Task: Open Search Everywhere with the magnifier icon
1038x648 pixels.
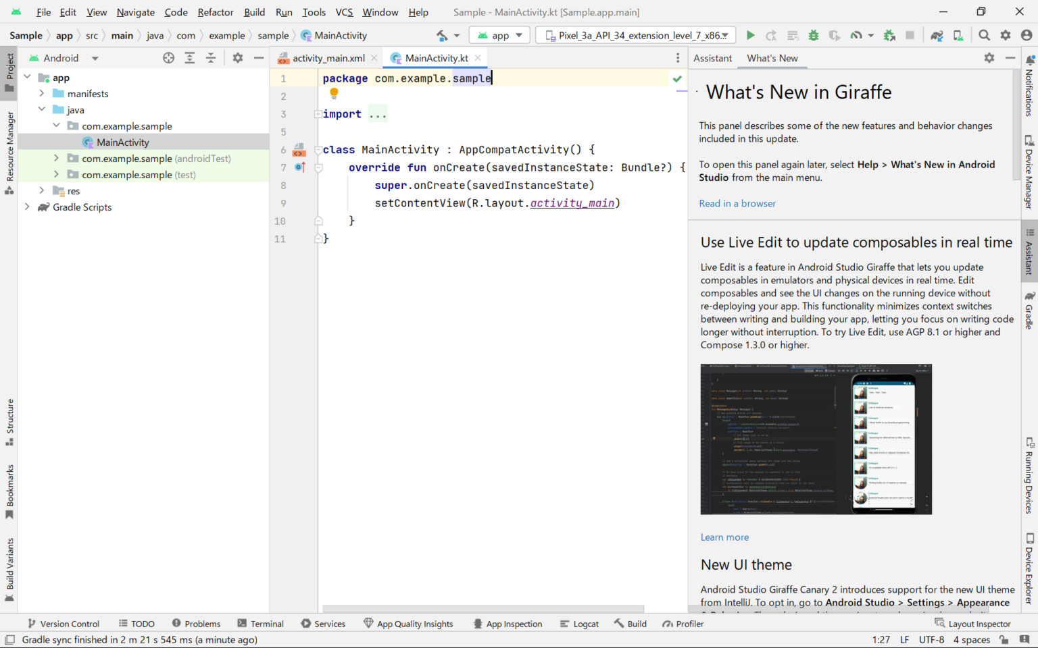Action: [x=984, y=34]
